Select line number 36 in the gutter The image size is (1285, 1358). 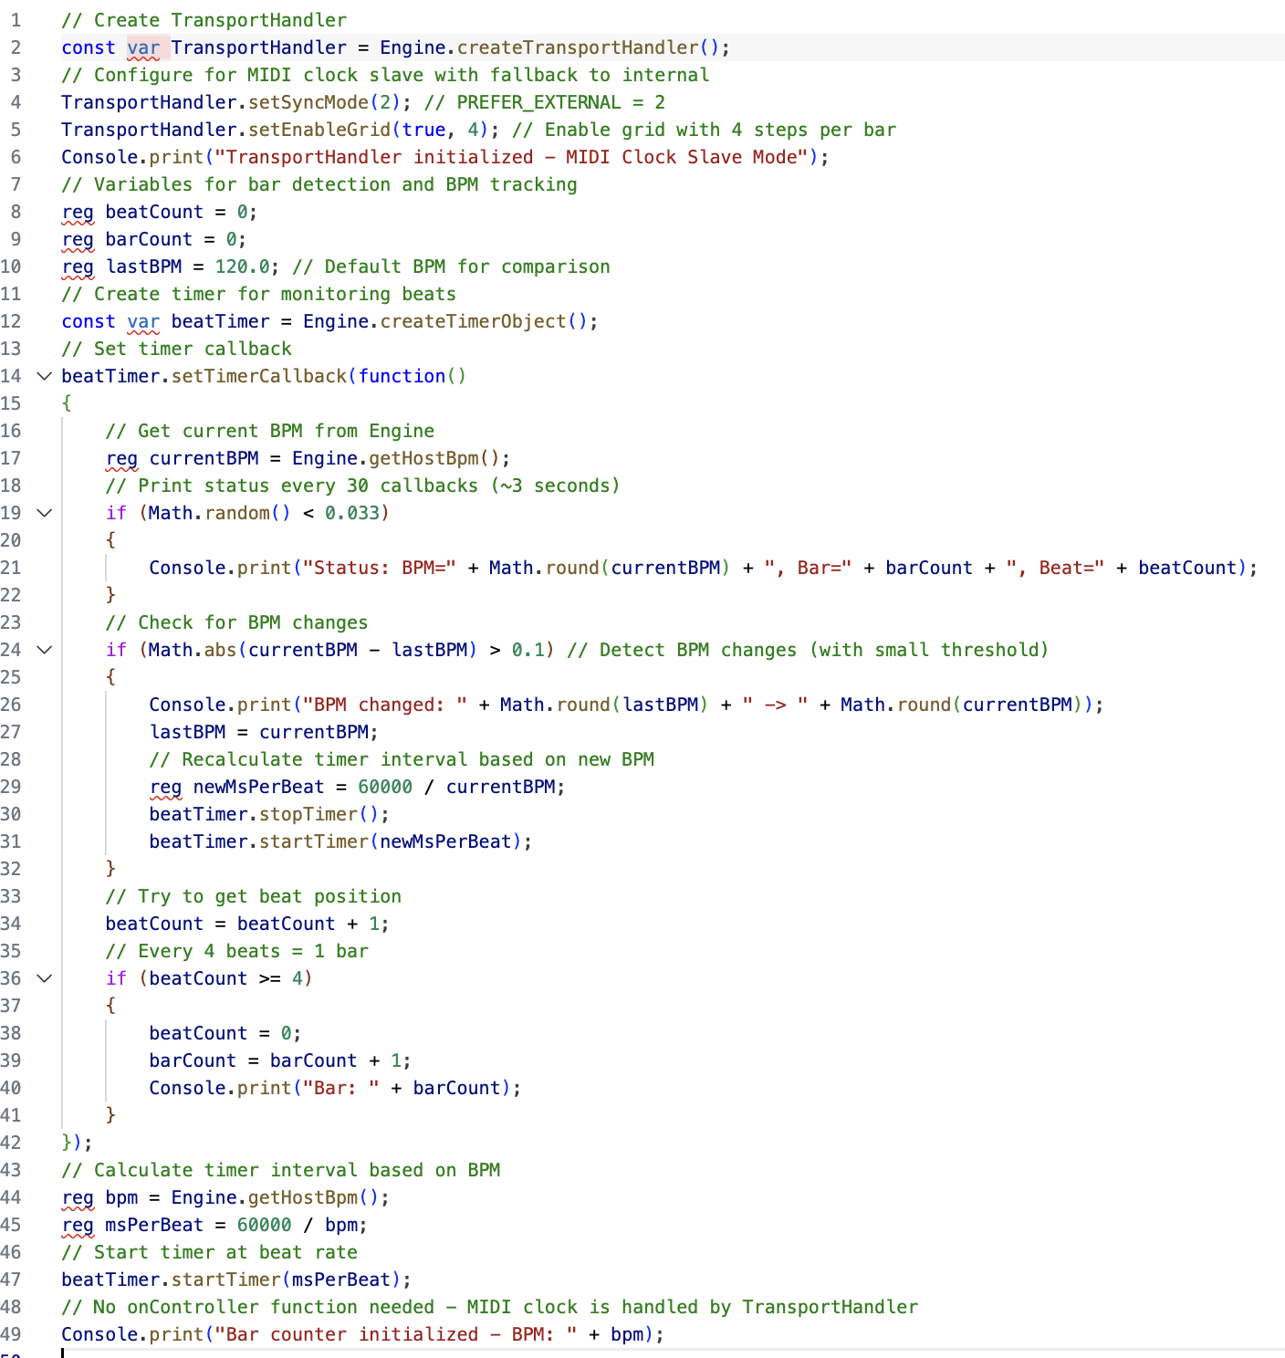[x=13, y=977]
